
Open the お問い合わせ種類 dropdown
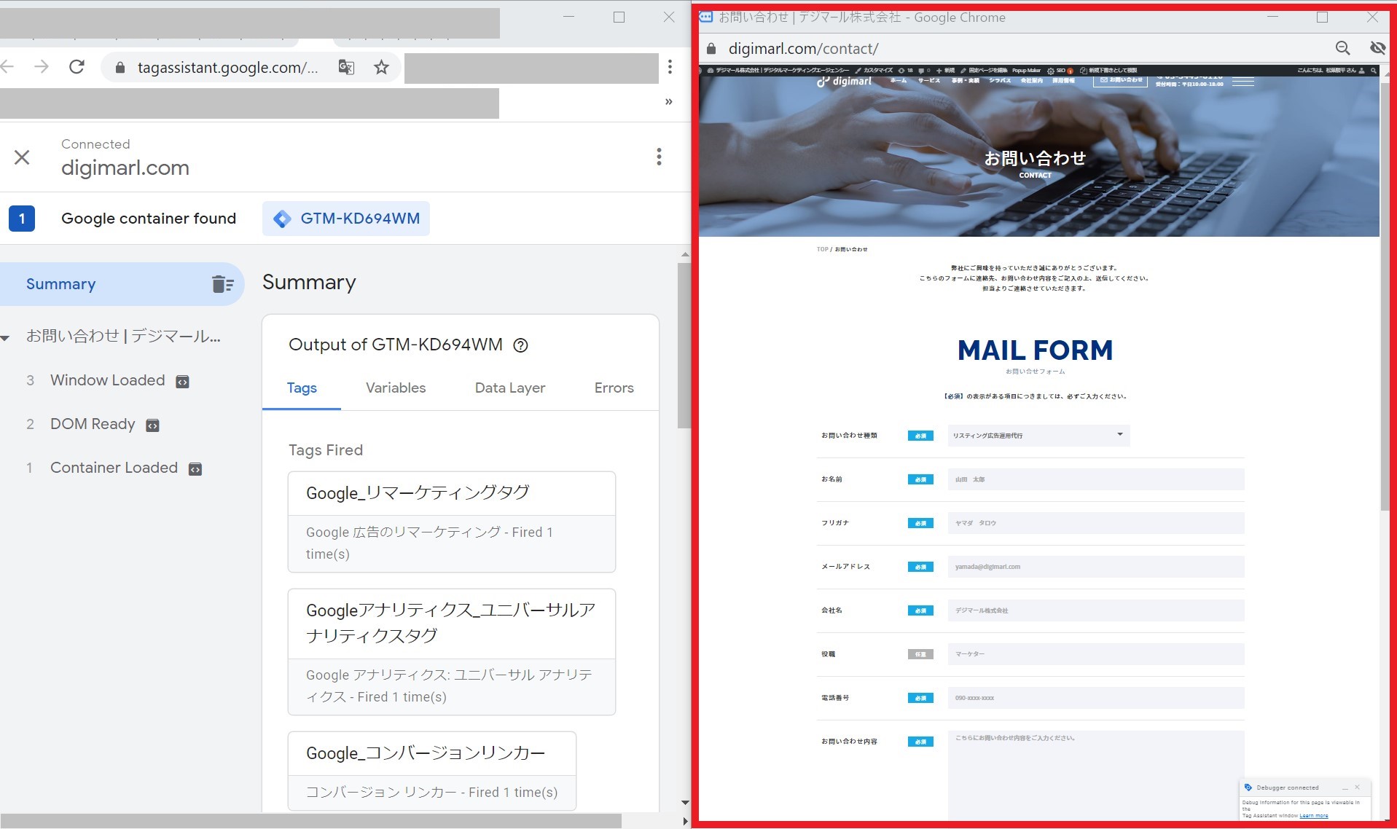pos(1038,435)
